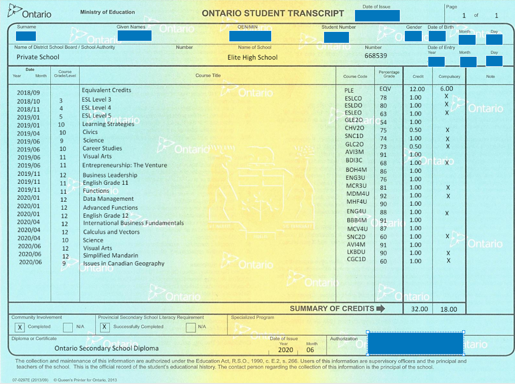Click the "6.00" compulsory value
The width and height of the screenshot is (515, 384).
click(447, 89)
